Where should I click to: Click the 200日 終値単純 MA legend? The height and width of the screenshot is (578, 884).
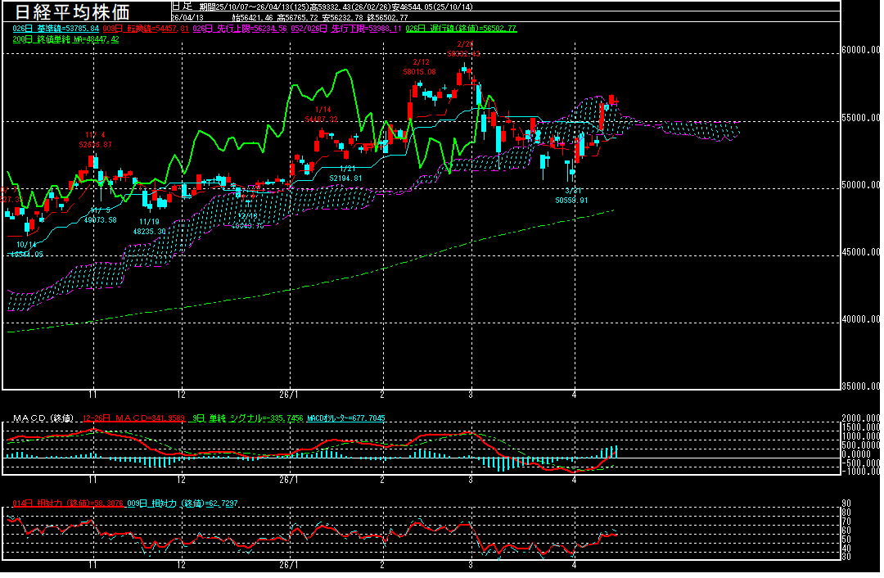coord(66,39)
